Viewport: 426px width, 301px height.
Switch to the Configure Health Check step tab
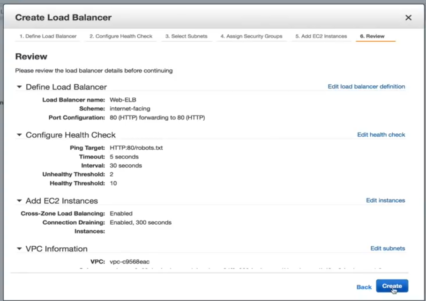pos(121,36)
